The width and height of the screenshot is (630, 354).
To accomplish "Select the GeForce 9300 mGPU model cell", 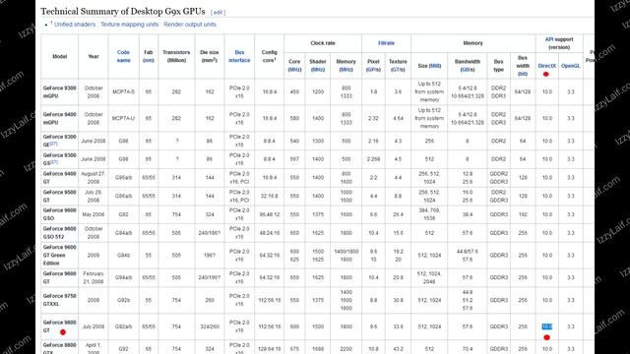I will pos(59,91).
